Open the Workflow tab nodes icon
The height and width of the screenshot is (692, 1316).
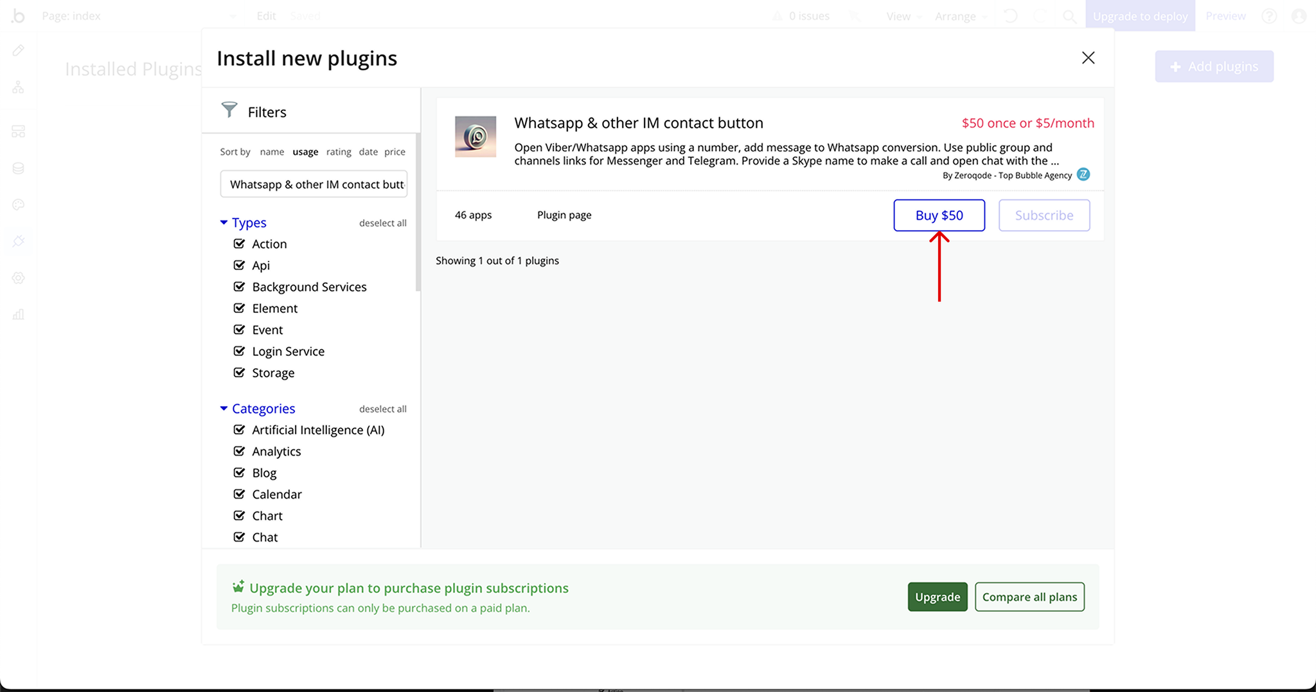coord(18,87)
